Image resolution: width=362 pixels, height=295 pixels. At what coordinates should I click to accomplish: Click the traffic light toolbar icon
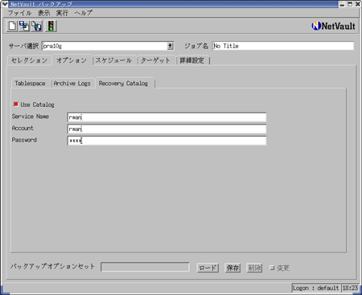pyautogui.click(x=51, y=26)
